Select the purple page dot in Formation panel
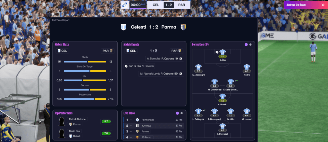 [x=246, y=44]
